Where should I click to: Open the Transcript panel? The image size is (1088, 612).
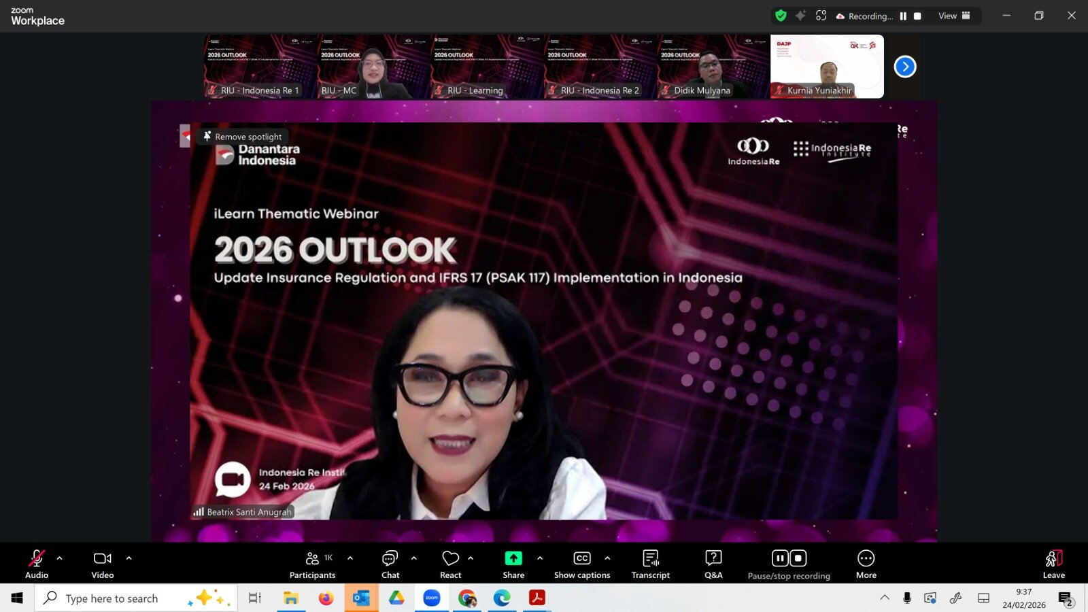tap(650, 564)
